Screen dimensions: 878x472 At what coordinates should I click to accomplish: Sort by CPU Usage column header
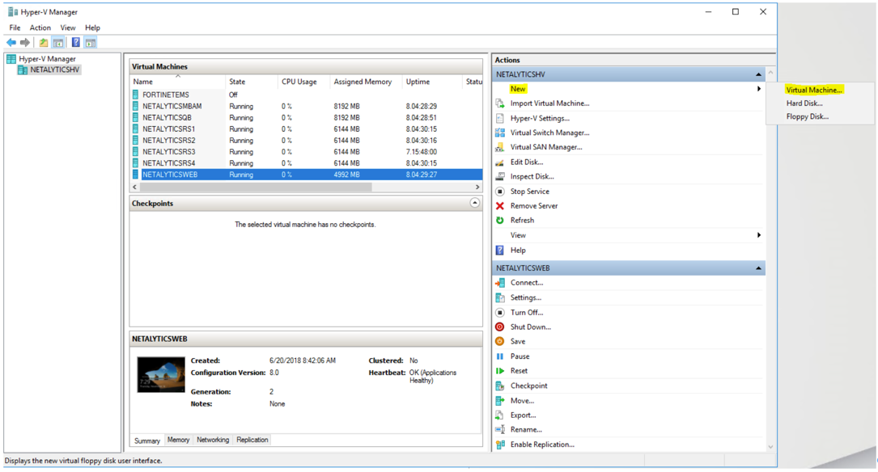304,82
